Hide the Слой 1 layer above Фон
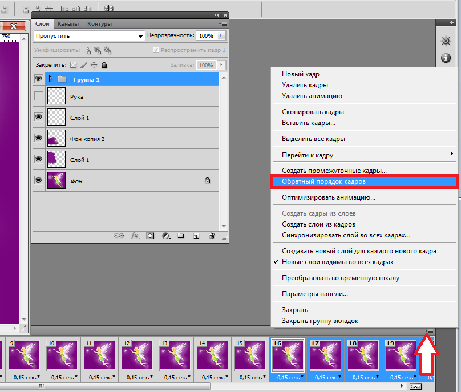 (x=39, y=159)
